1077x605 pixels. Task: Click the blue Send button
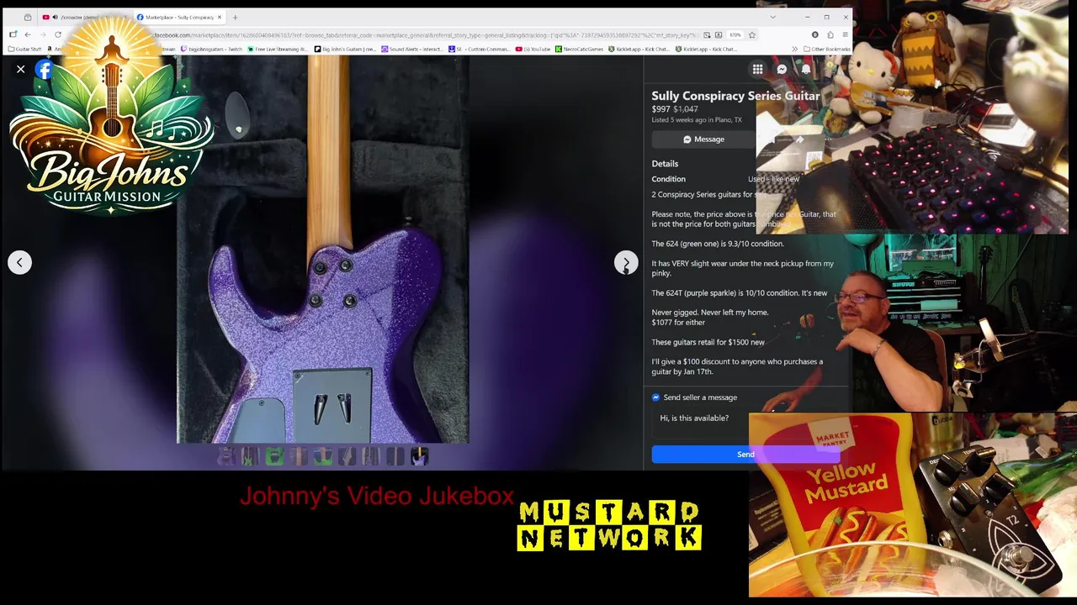[745, 455]
